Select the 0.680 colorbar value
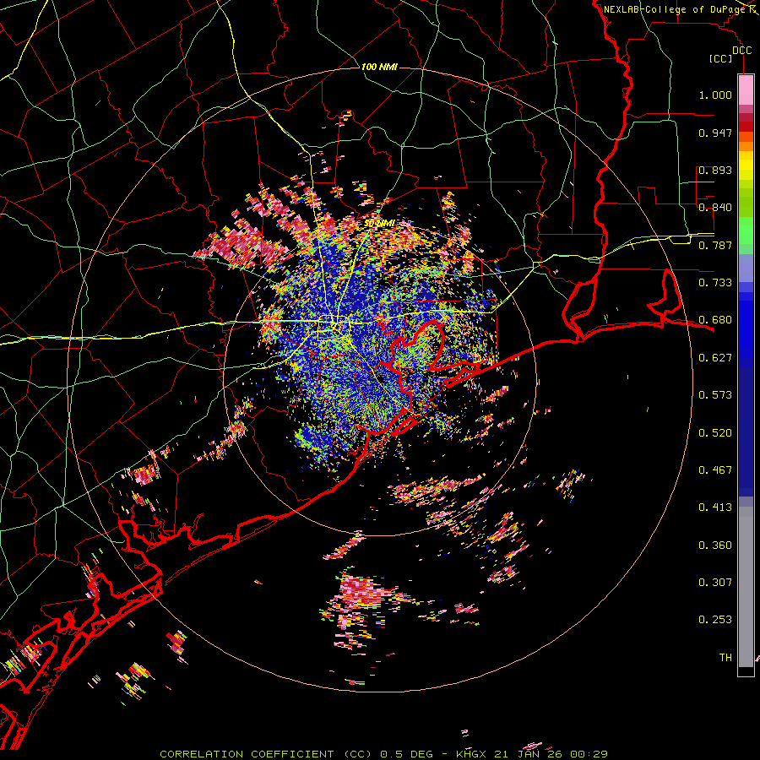The height and width of the screenshot is (760, 760). (715, 320)
